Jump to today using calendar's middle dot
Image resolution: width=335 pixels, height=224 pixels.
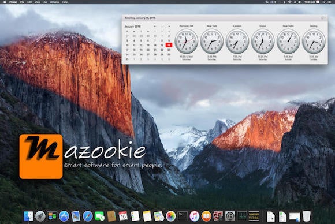pyautogui.click(x=162, y=27)
